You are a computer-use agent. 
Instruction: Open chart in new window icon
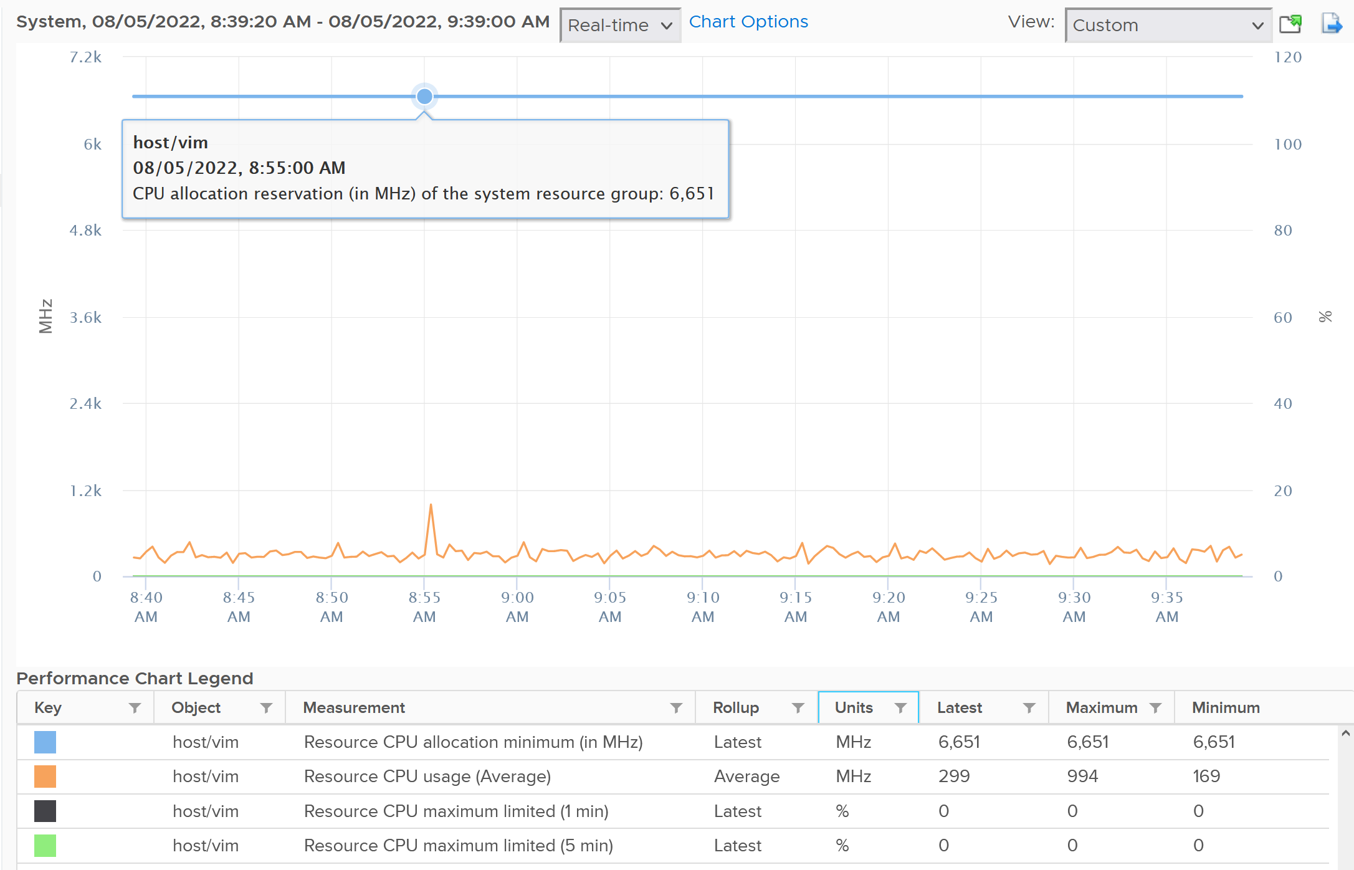[x=1290, y=24]
